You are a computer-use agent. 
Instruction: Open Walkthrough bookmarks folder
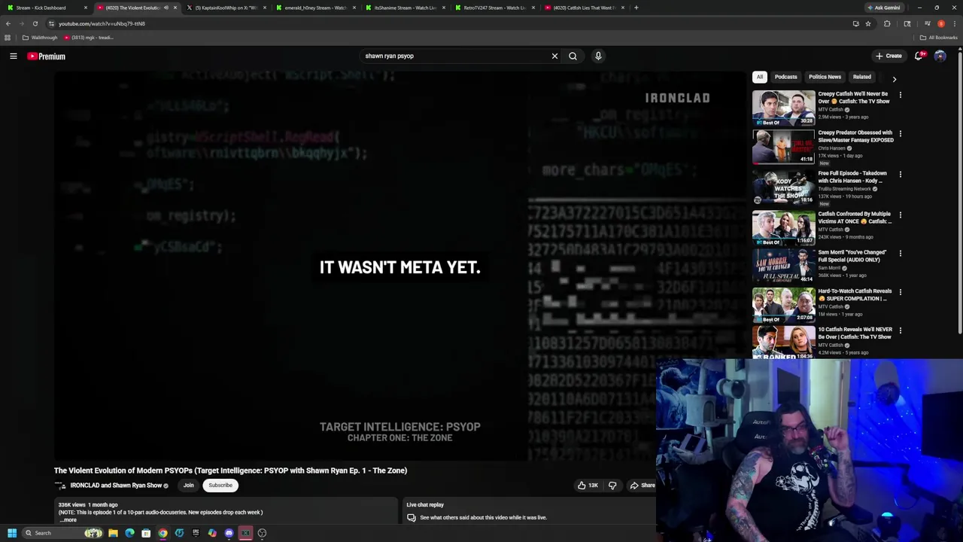click(x=40, y=38)
